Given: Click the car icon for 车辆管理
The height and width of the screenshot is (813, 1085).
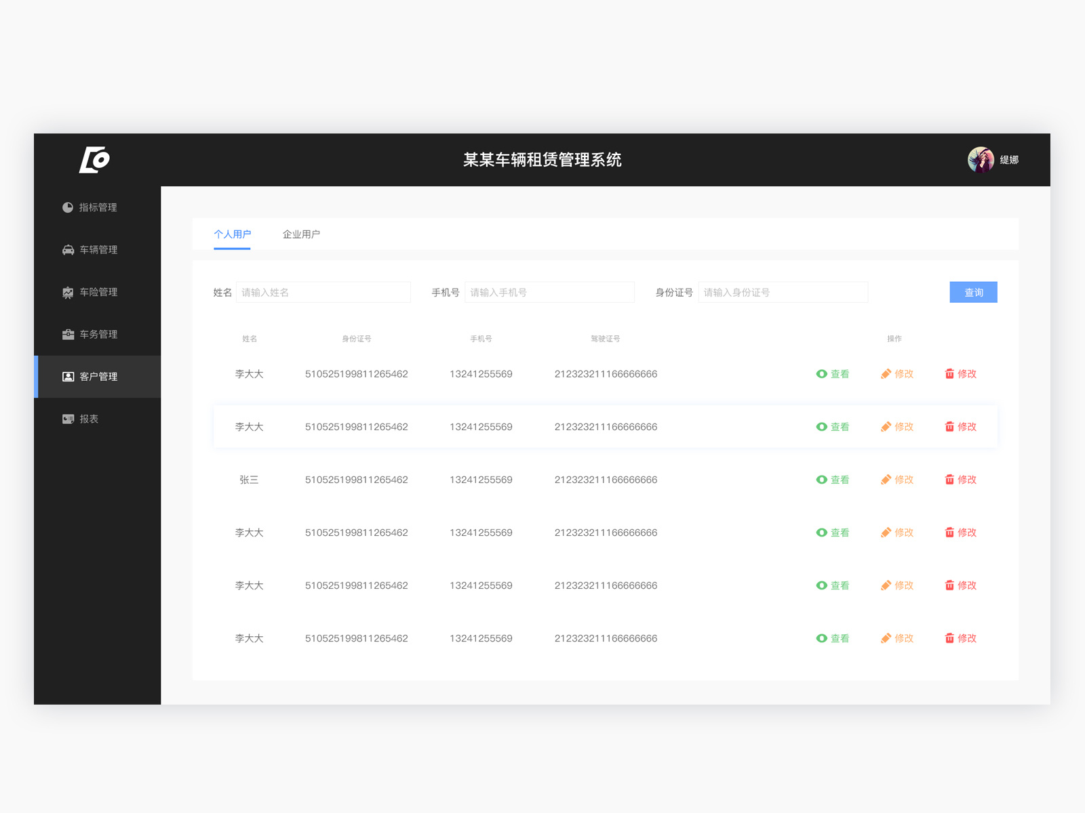Looking at the screenshot, I should pyautogui.click(x=67, y=249).
